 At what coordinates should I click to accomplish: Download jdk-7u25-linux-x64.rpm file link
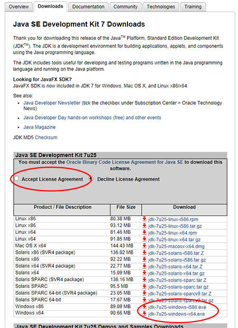(172, 233)
